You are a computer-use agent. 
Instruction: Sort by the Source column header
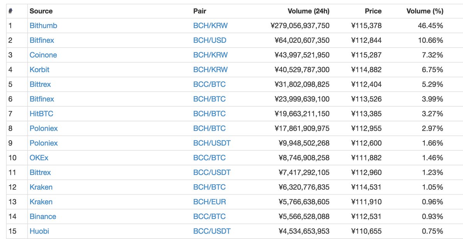(x=41, y=11)
